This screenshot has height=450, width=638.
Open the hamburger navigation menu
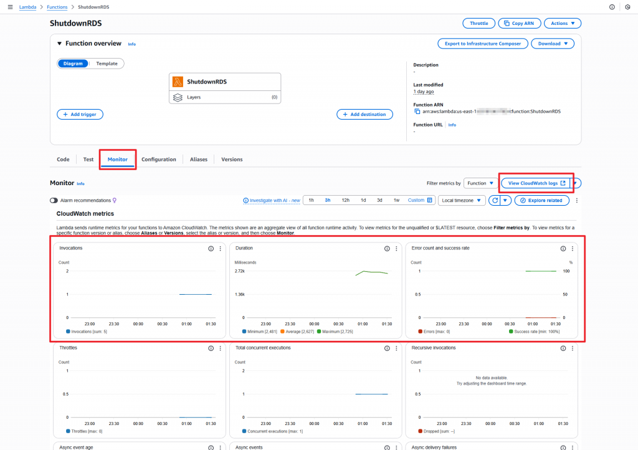coord(10,7)
